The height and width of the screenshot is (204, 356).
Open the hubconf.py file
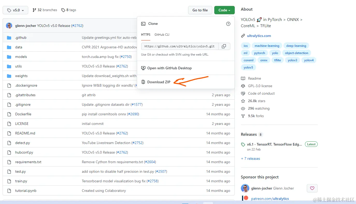click(24, 153)
